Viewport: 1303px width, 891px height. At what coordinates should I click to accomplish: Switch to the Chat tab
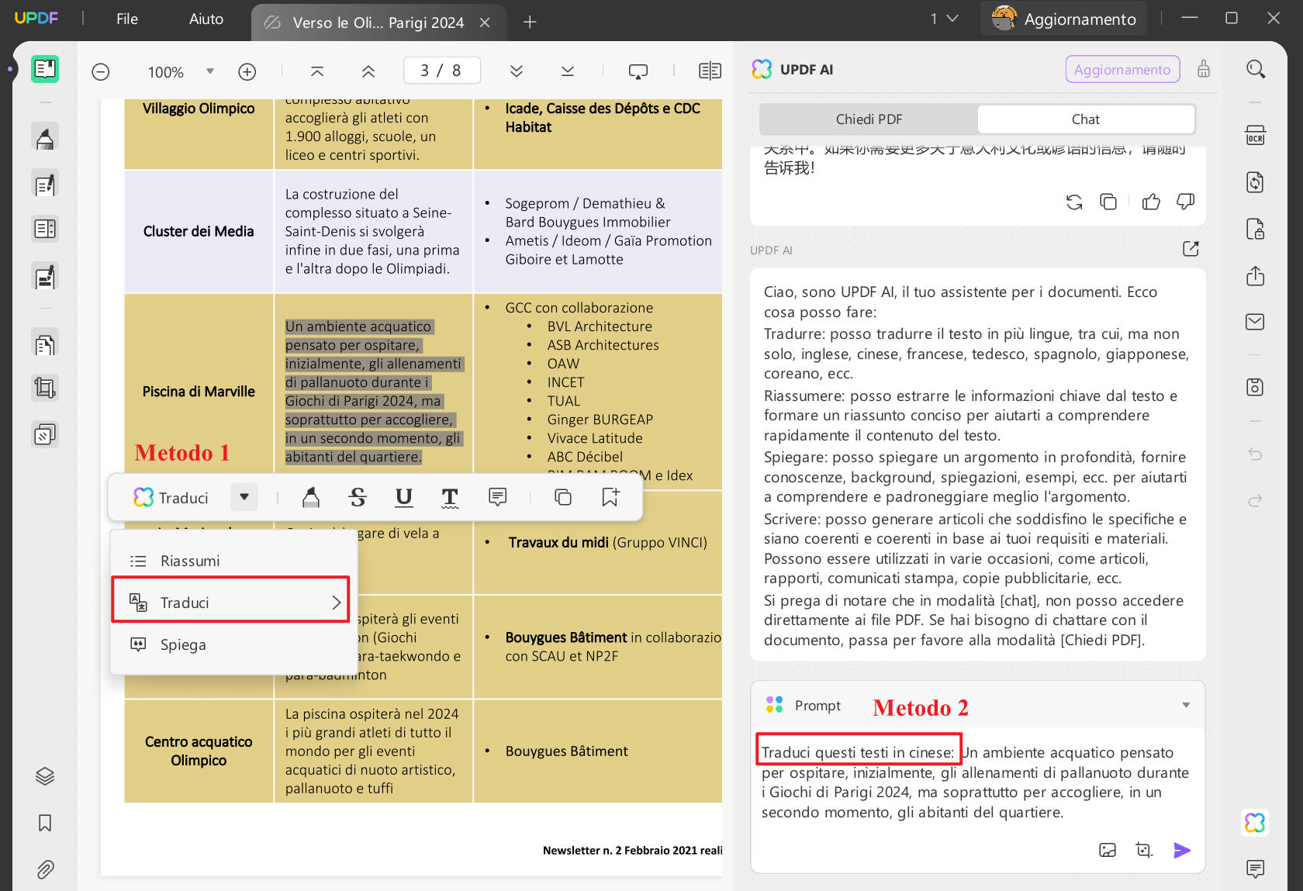[x=1086, y=119]
